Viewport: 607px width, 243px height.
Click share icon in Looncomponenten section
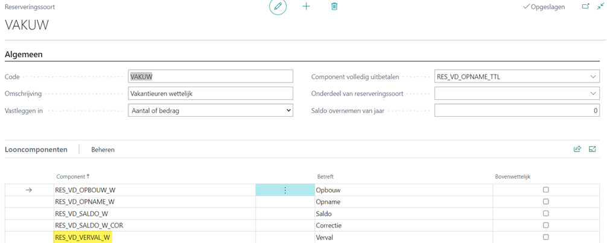577,149
